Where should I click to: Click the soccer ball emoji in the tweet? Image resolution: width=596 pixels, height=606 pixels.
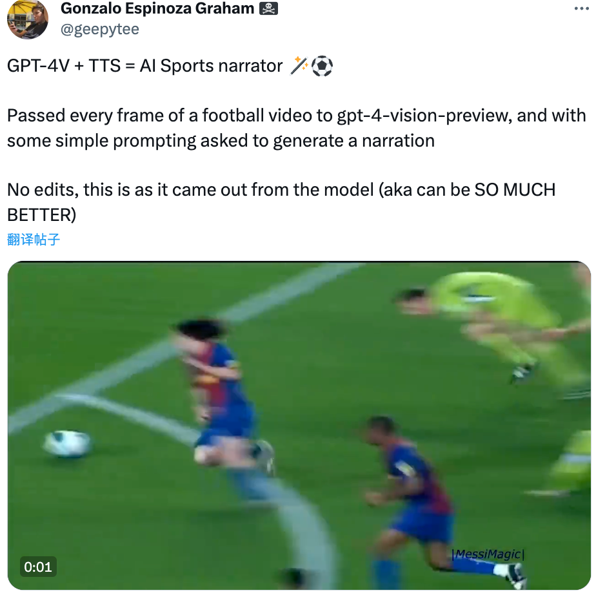(x=322, y=66)
